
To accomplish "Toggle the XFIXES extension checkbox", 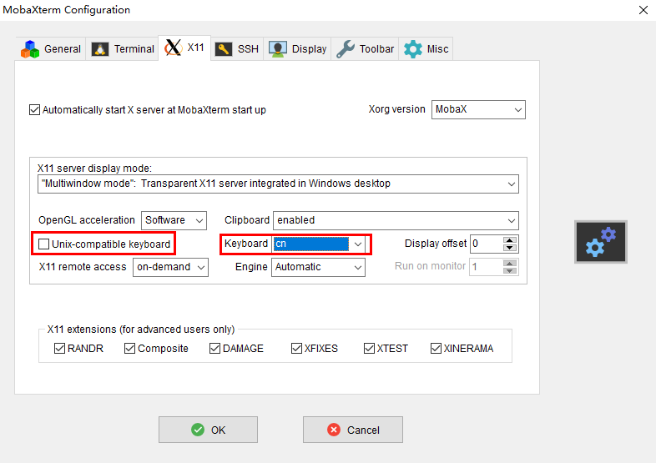I will 296,349.
